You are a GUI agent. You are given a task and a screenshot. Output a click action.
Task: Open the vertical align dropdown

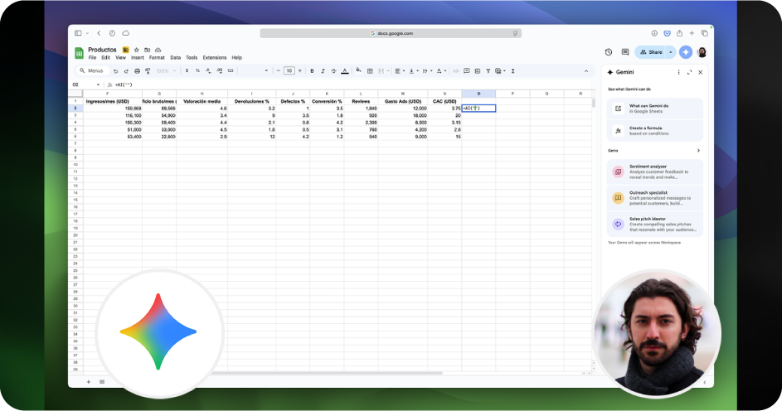point(413,71)
